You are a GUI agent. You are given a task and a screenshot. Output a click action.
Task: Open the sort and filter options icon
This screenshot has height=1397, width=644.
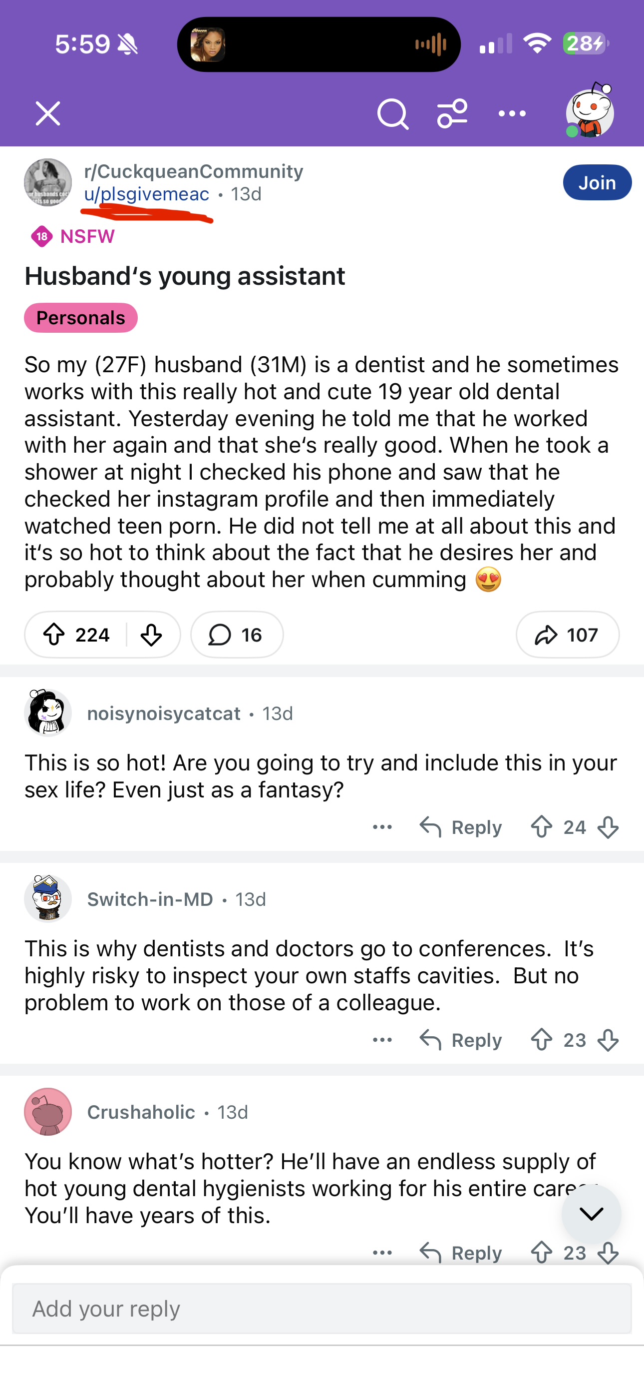452,113
